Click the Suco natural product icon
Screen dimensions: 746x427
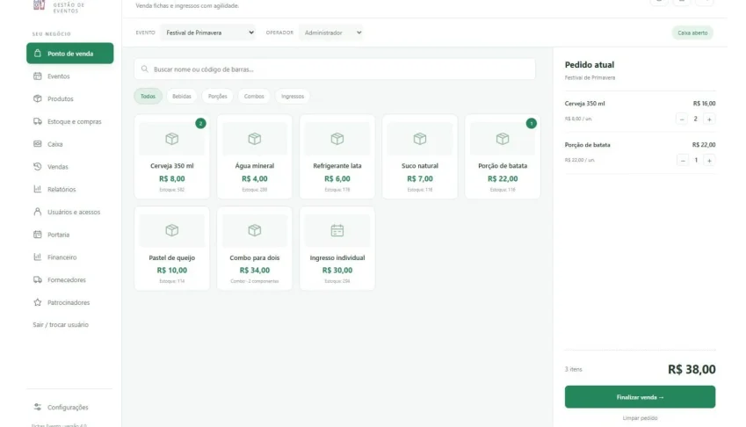pyautogui.click(x=420, y=138)
